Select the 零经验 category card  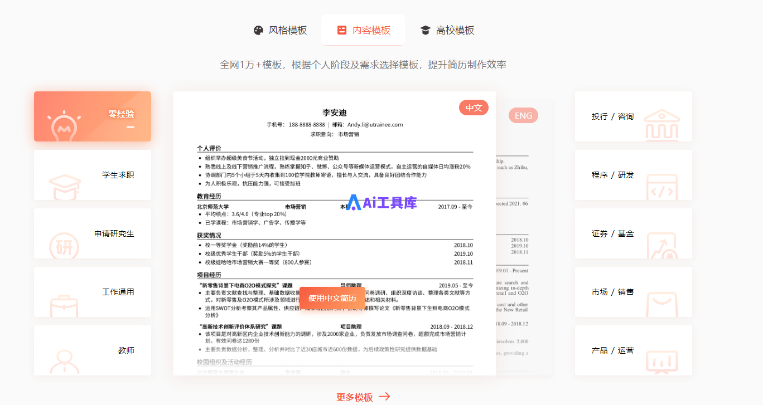[x=93, y=116]
